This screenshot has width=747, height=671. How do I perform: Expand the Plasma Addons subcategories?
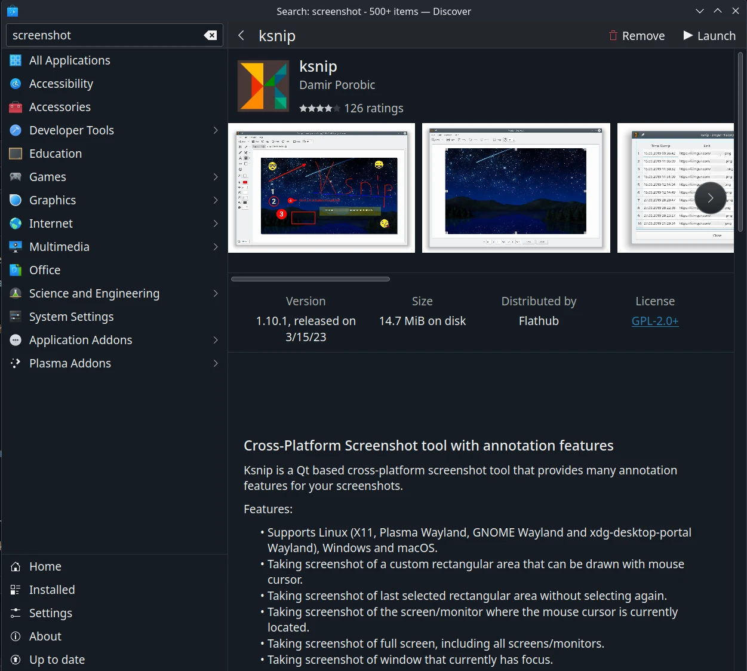click(216, 363)
